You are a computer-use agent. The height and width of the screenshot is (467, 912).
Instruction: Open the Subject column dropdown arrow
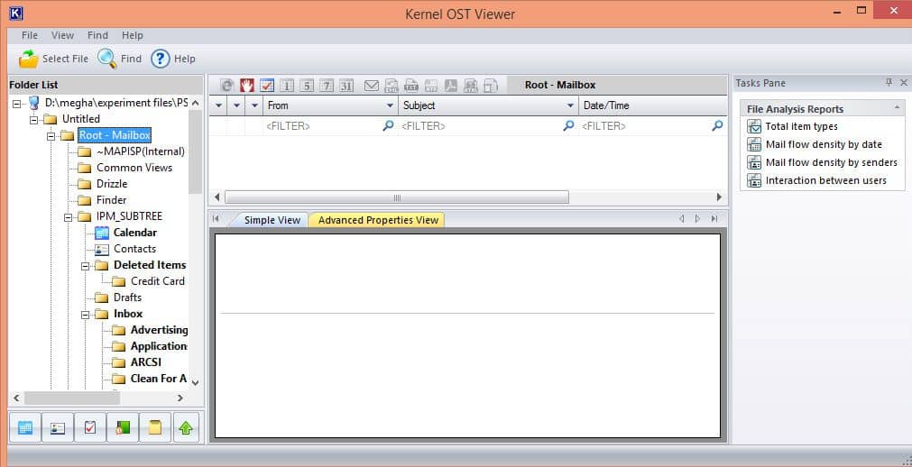(x=571, y=105)
